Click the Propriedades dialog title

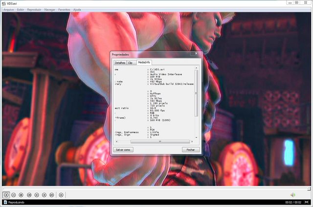click(x=120, y=54)
